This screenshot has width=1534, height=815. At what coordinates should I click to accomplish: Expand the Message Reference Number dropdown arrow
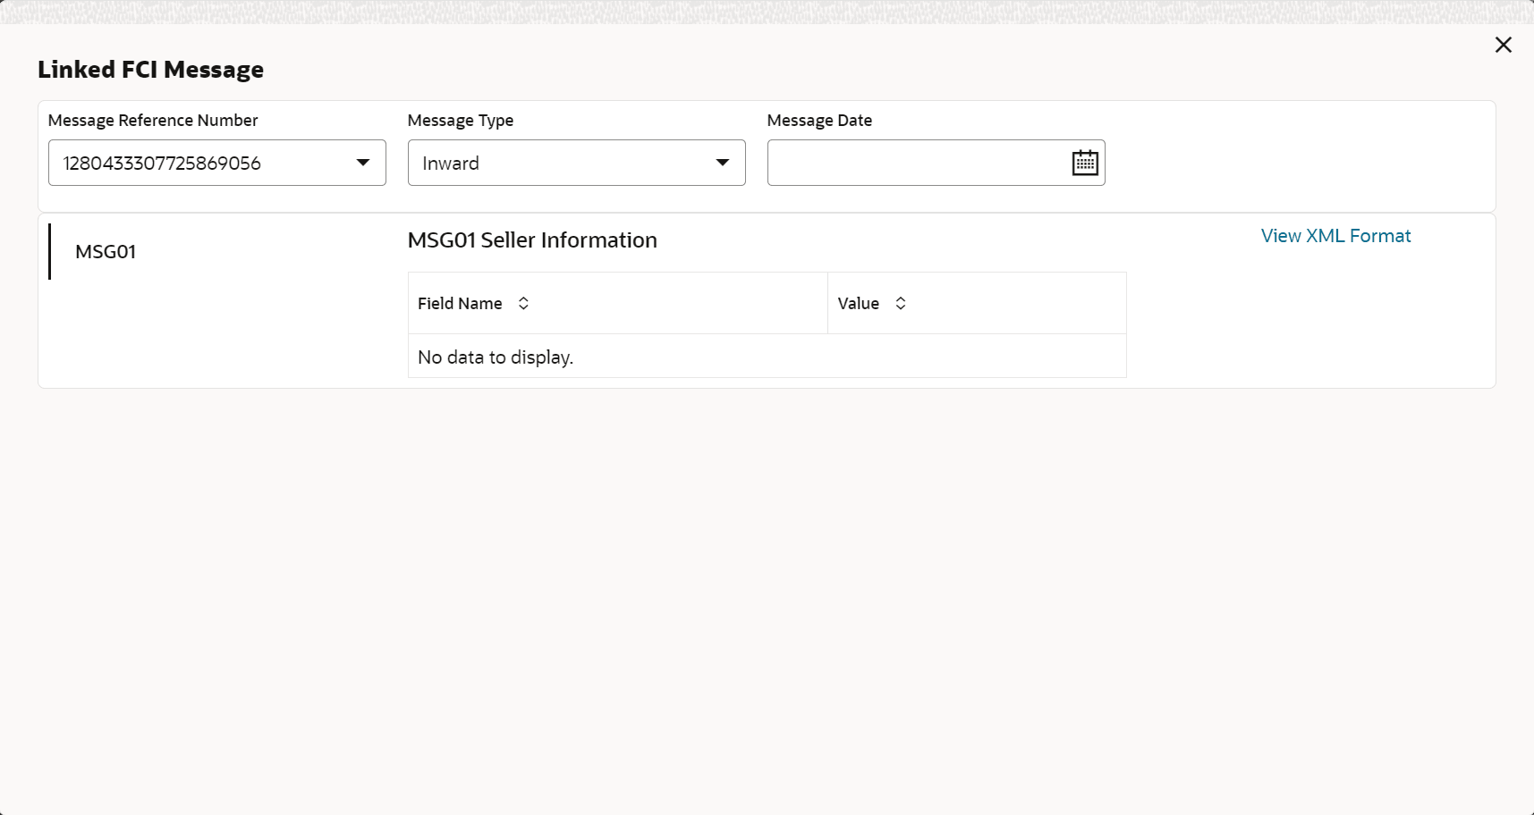click(x=363, y=163)
